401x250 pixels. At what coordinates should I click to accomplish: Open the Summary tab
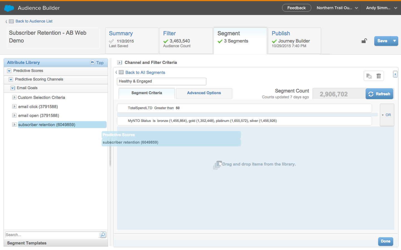point(132,41)
